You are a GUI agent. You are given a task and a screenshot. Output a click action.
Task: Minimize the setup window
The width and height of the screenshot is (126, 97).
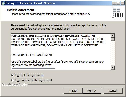[114, 3]
